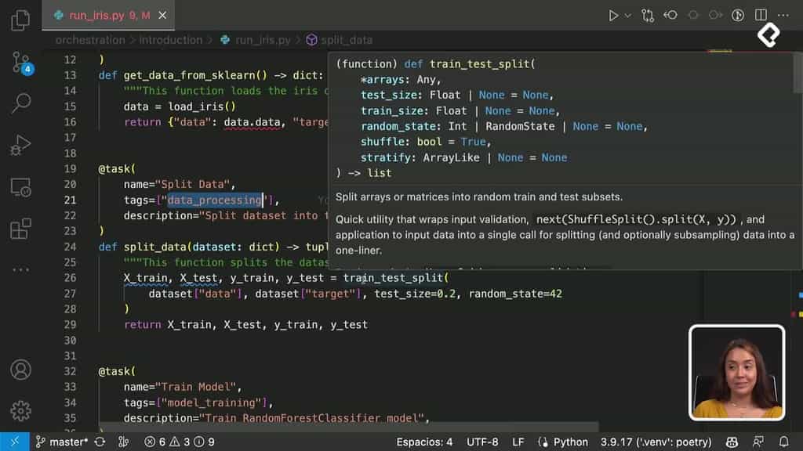Expand the sidebar overflow ellipsis menu
This screenshot has height=451, width=803.
(22, 268)
